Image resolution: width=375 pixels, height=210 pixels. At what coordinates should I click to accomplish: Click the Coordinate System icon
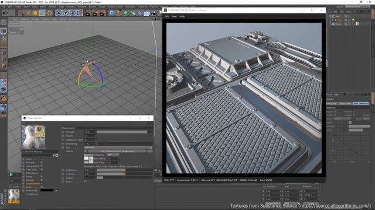80,13
